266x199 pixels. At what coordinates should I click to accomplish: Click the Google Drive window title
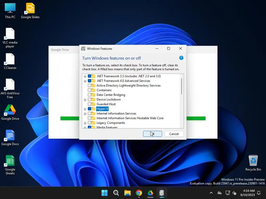tap(60, 50)
